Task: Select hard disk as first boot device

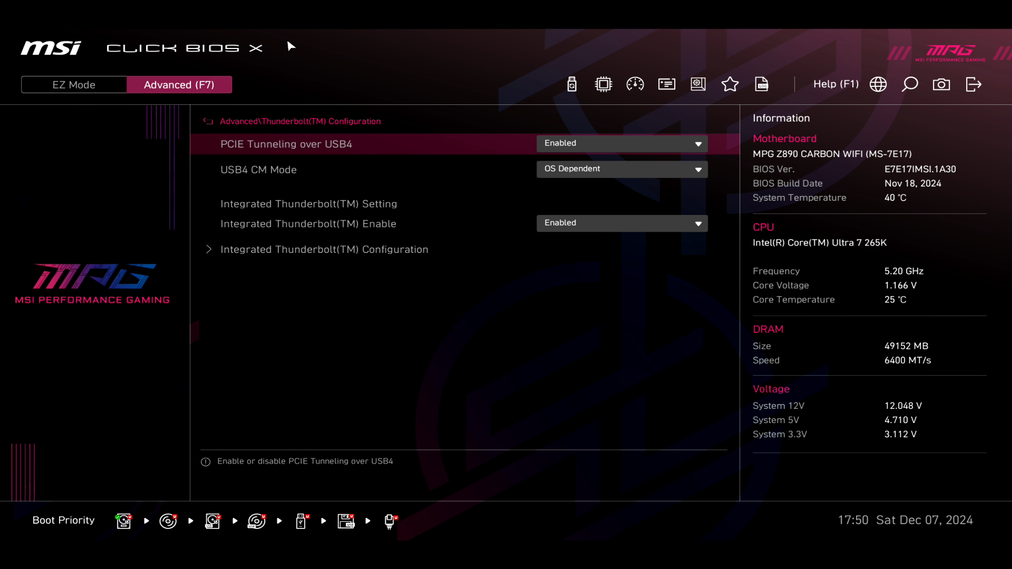Action: (123, 521)
